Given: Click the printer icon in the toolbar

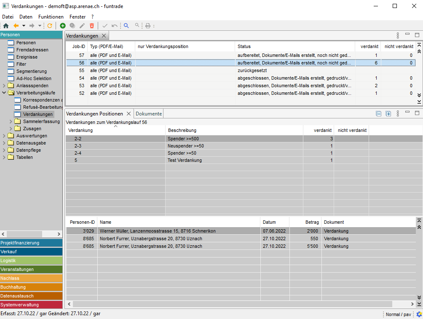Looking at the screenshot, I should point(148,26).
